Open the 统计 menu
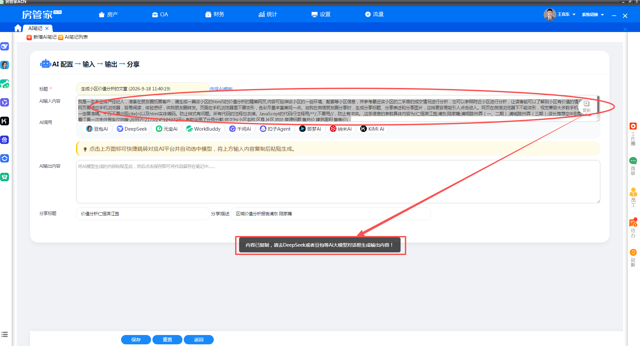 pyautogui.click(x=268, y=14)
